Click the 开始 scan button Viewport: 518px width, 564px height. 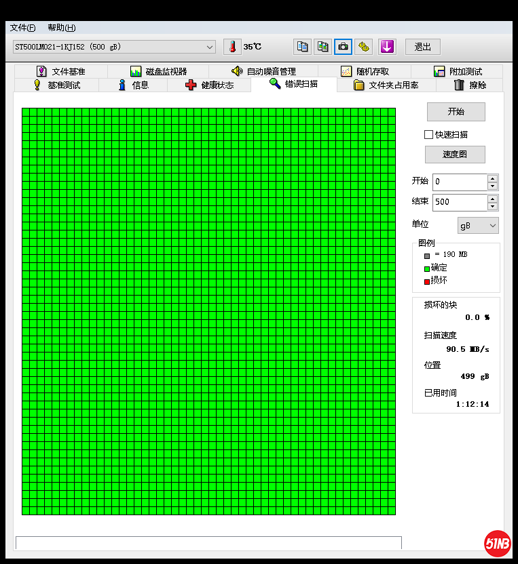coord(456,112)
